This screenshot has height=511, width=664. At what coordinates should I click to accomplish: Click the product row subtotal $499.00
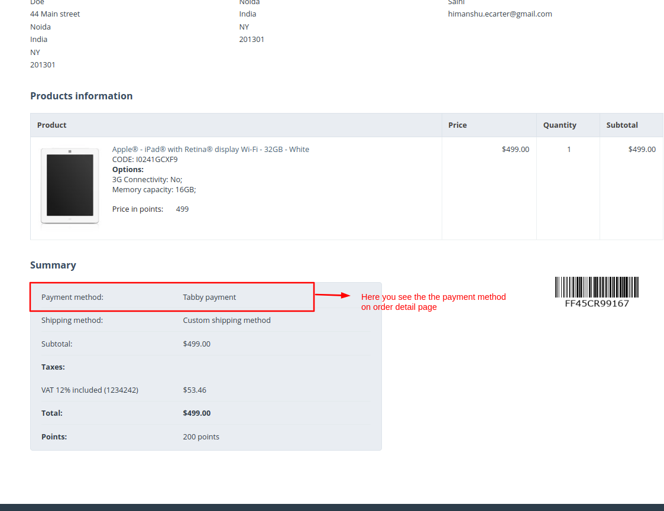click(x=642, y=149)
